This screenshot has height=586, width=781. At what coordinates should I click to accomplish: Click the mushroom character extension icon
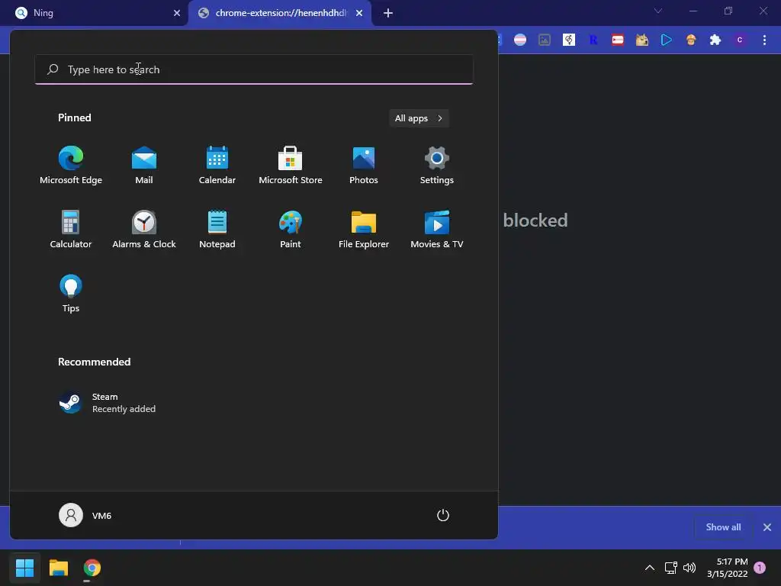coord(691,40)
